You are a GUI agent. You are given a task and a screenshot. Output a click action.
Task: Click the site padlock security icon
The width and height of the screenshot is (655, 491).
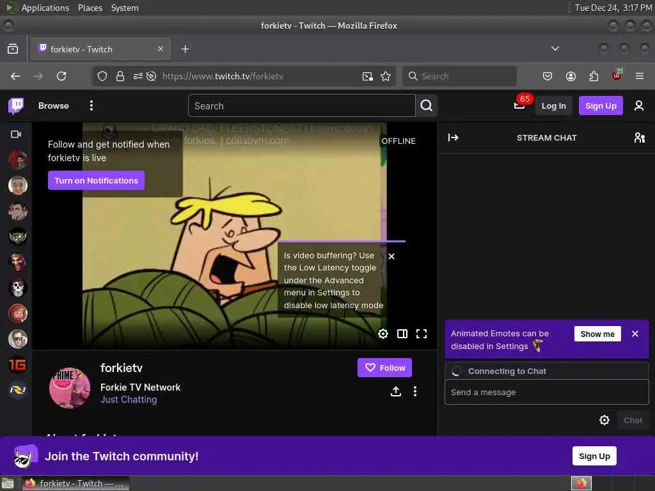click(x=120, y=76)
